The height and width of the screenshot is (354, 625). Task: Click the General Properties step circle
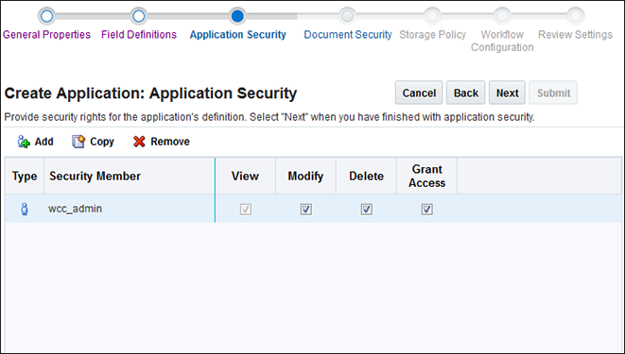coord(46,16)
